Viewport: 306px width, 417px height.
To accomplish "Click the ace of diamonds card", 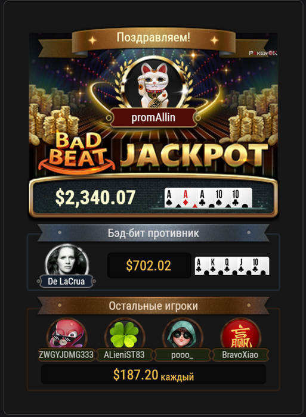I will tap(189, 198).
